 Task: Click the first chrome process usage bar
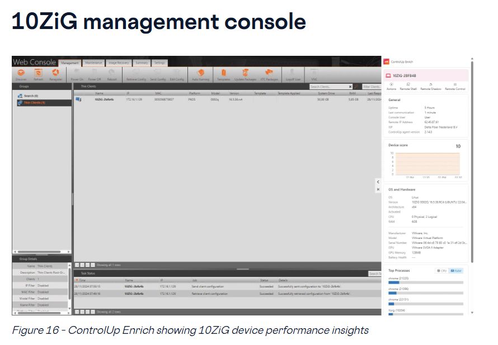[426, 282]
